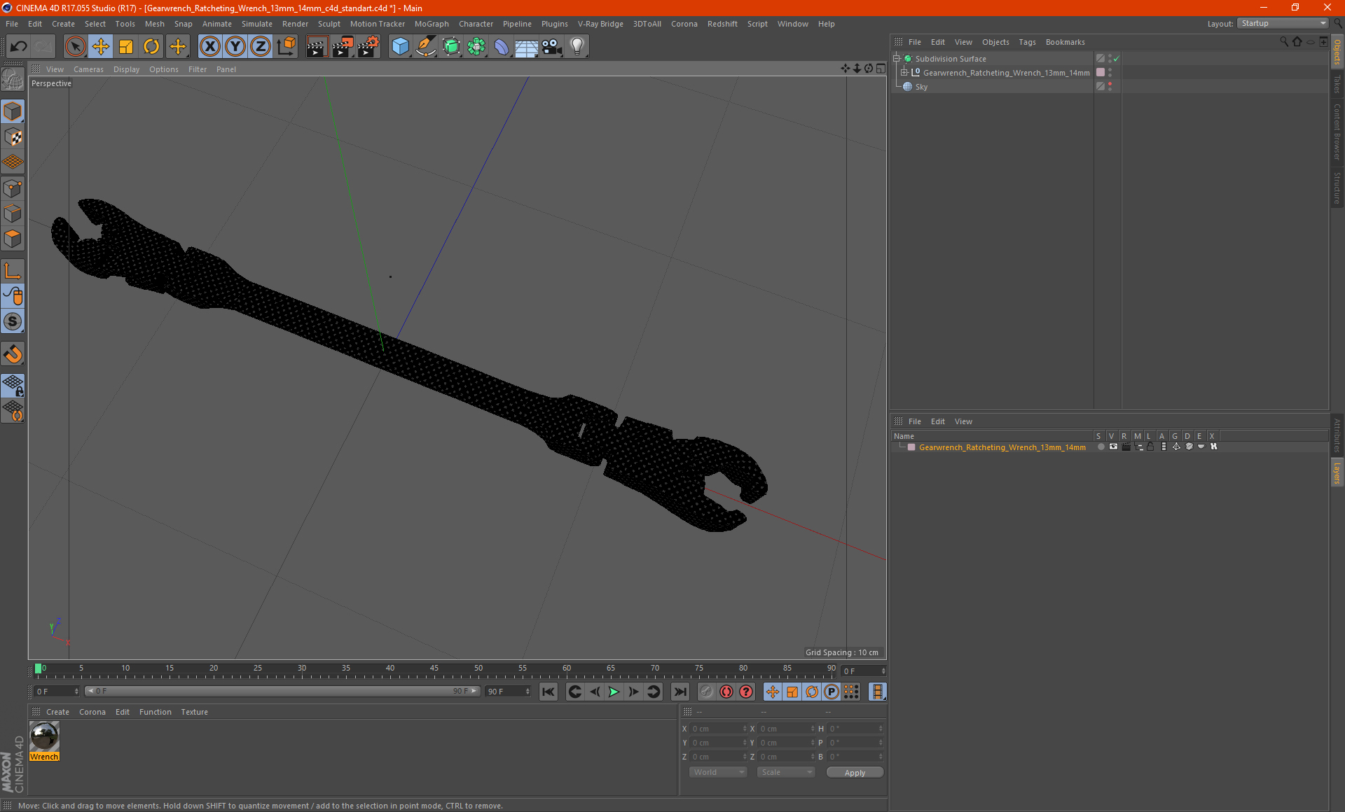Open the World coordinate dropdown
Viewport: 1345px width, 812px height.
coord(718,772)
